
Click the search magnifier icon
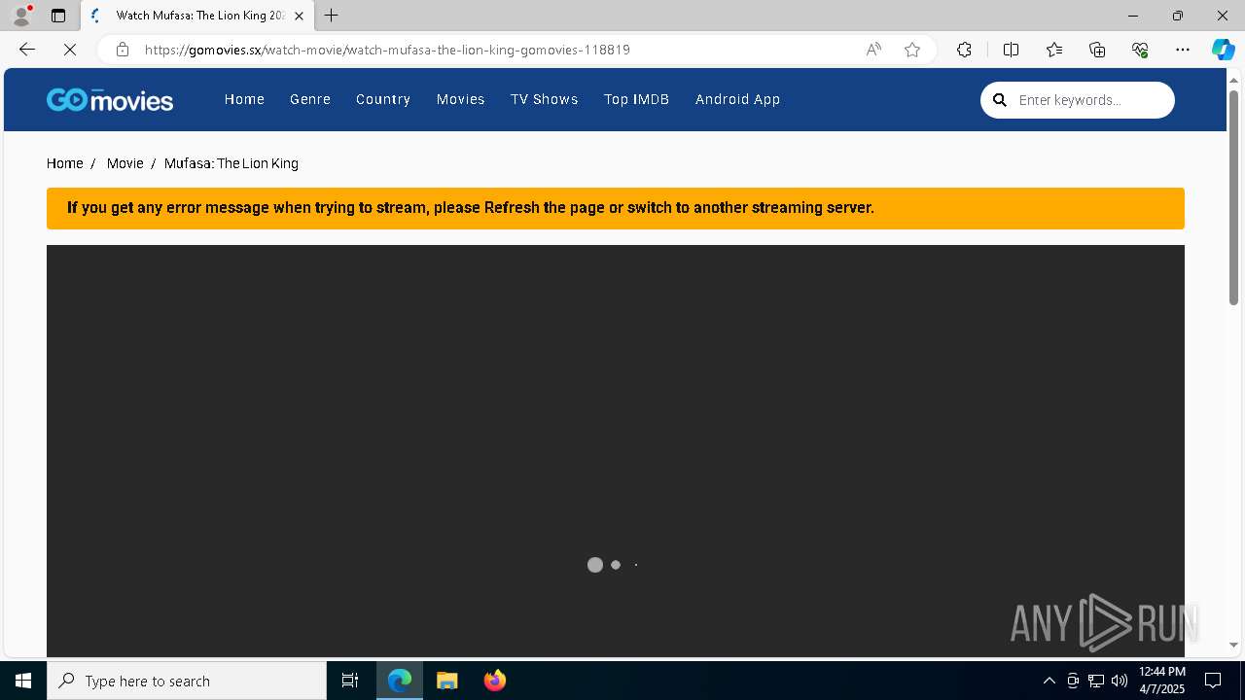tap(999, 100)
